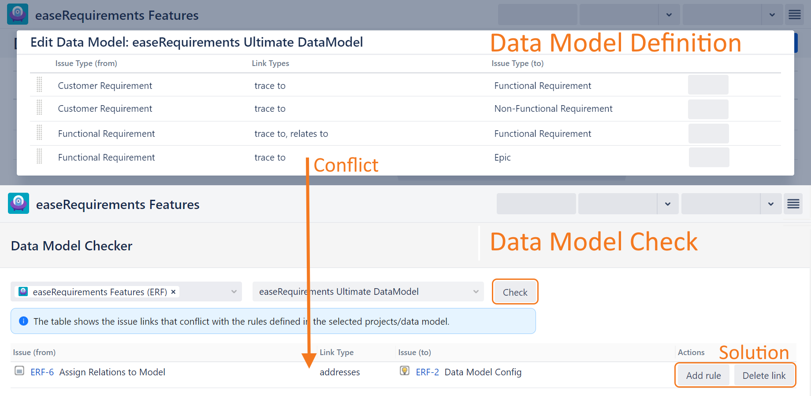The width and height of the screenshot is (811, 396).
Task: Click drag handle of first Customer Requirement row
Action: pos(39,84)
